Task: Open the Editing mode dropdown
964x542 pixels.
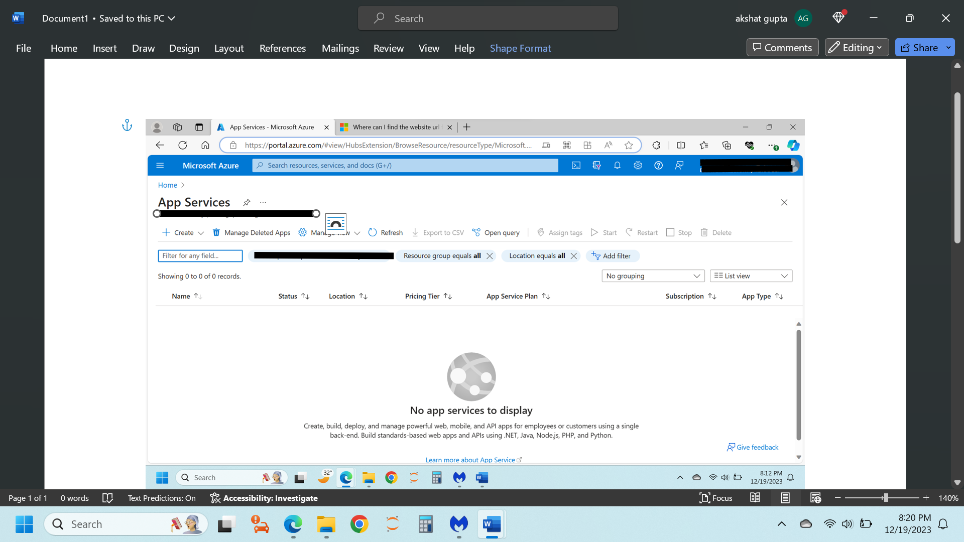Action: [857, 48]
